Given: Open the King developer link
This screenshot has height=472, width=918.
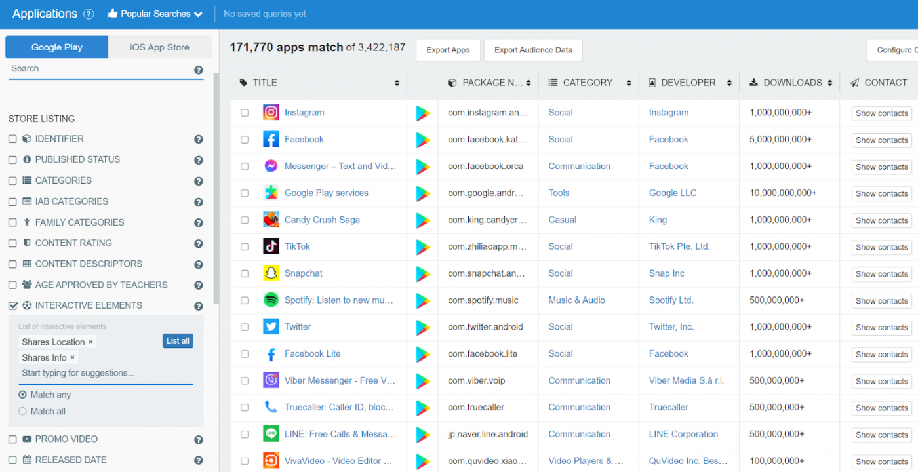Looking at the screenshot, I should click(x=658, y=220).
